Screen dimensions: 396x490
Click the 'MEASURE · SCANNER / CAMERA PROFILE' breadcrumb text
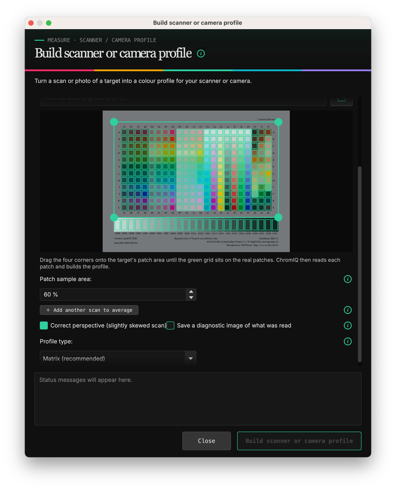tap(102, 40)
